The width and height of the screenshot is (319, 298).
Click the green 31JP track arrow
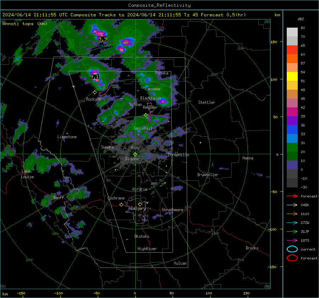pyautogui.click(x=292, y=231)
